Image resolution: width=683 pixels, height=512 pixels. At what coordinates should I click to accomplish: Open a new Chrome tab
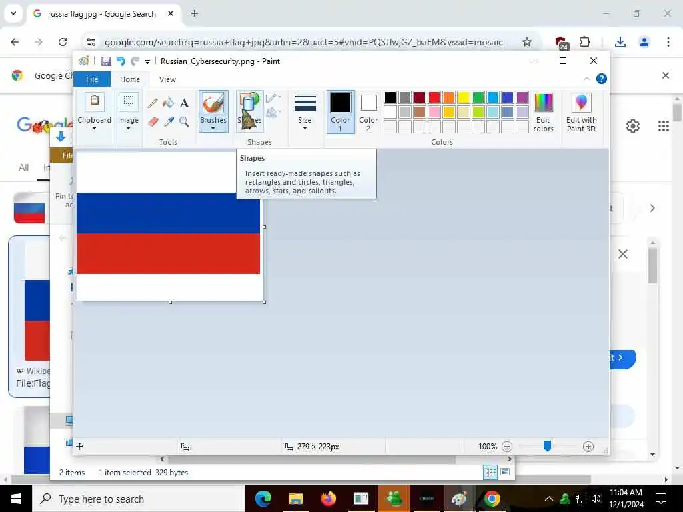pos(195,13)
